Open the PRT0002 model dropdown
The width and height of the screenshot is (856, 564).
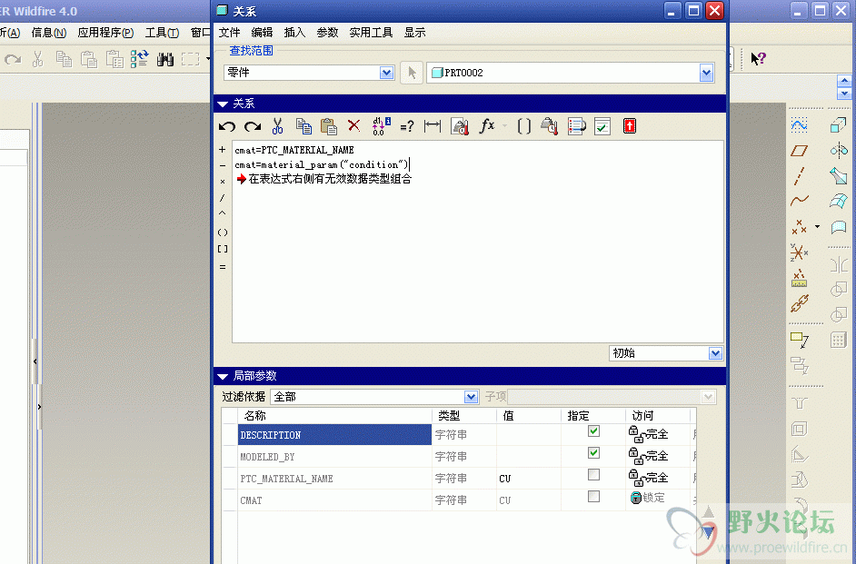tap(706, 73)
